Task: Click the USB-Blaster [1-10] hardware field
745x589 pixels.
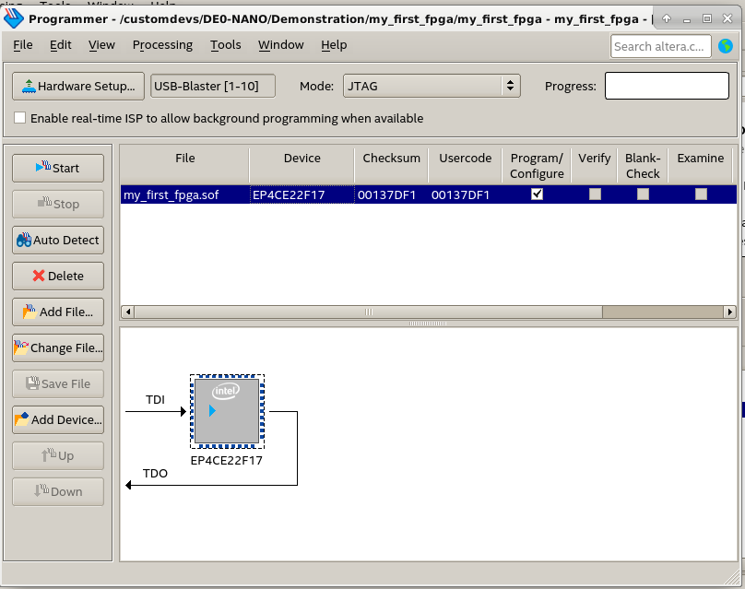Action: (x=213, y=86)
